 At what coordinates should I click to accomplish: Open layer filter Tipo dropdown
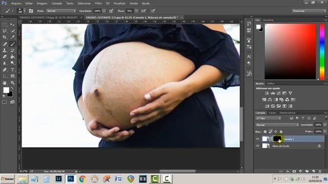click(x=268, y=118)
